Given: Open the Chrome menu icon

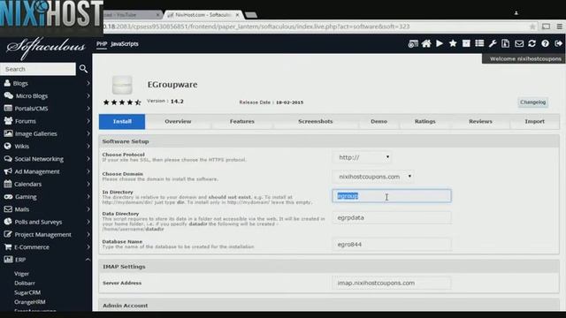Looking at the screenshot, I should [559, 26].
